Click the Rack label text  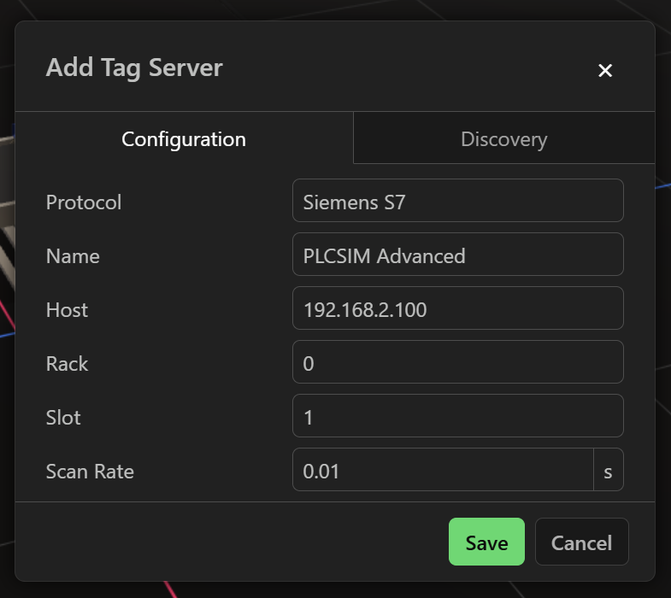[67, 364]
